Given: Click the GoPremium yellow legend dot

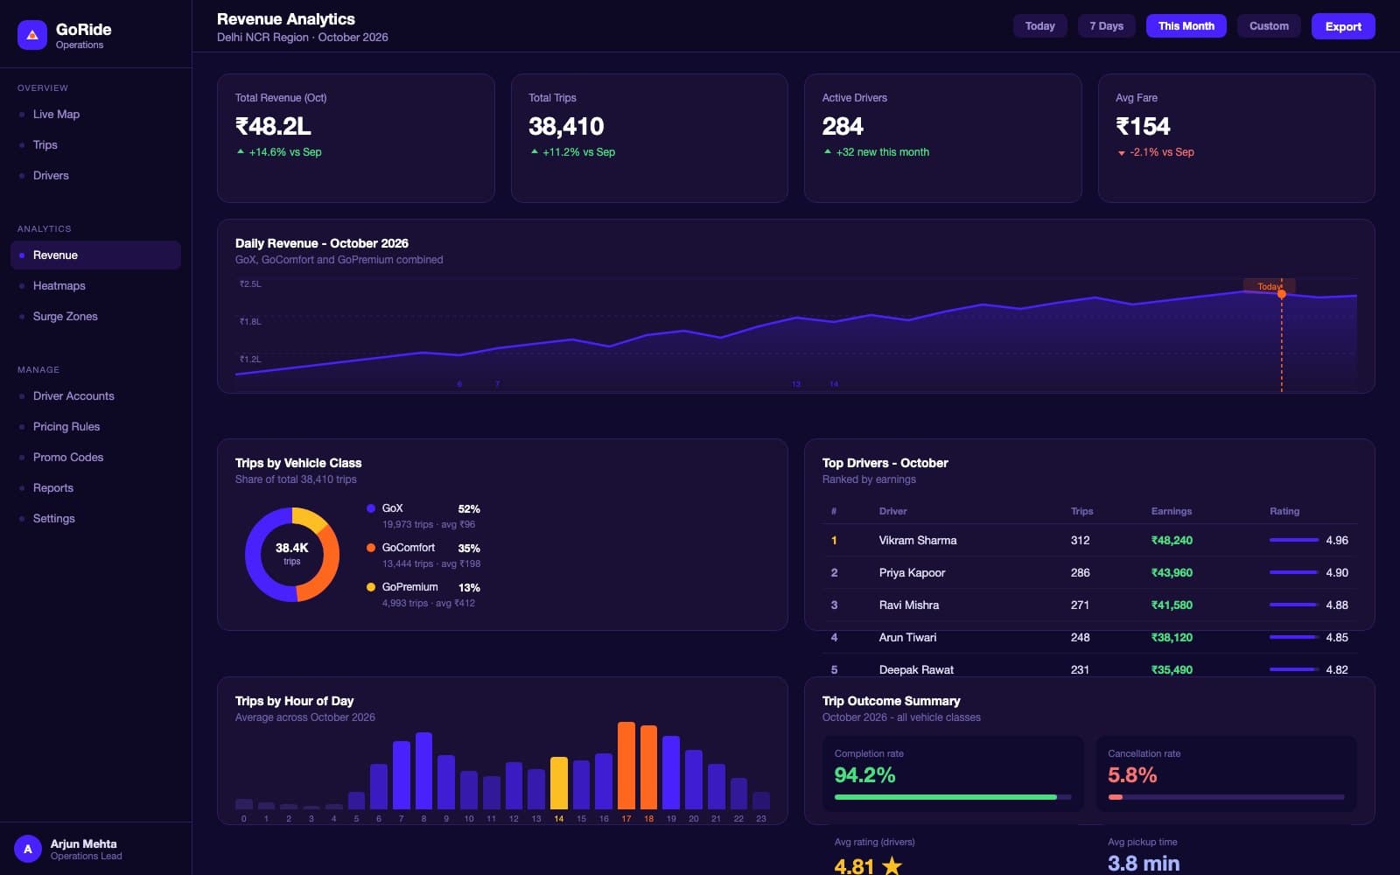Looking at the screenshot, I should [x=371, y=587].
